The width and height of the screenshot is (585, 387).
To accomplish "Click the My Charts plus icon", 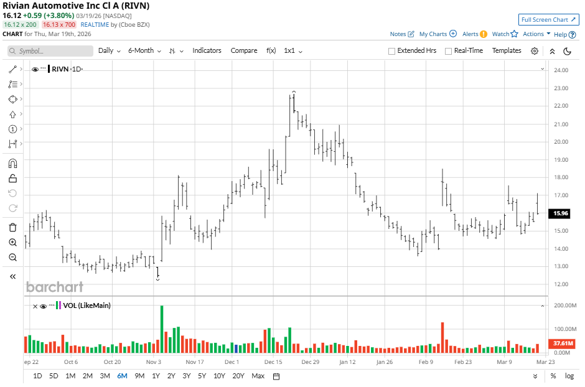I will tap(453, 34).
